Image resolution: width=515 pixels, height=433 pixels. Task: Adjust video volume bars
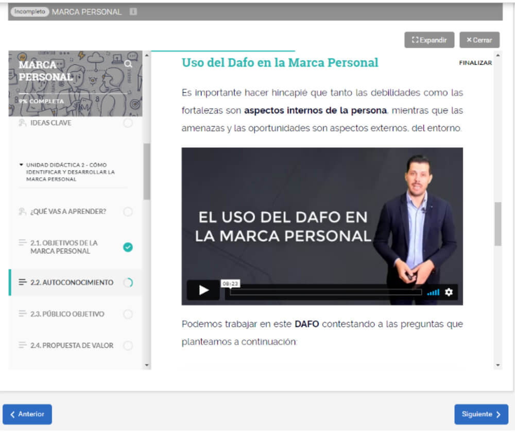[433, 292]
